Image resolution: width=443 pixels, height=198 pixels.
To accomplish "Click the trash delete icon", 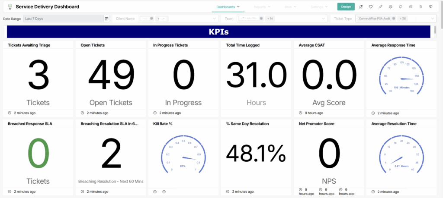I will [x=421, y=7].
